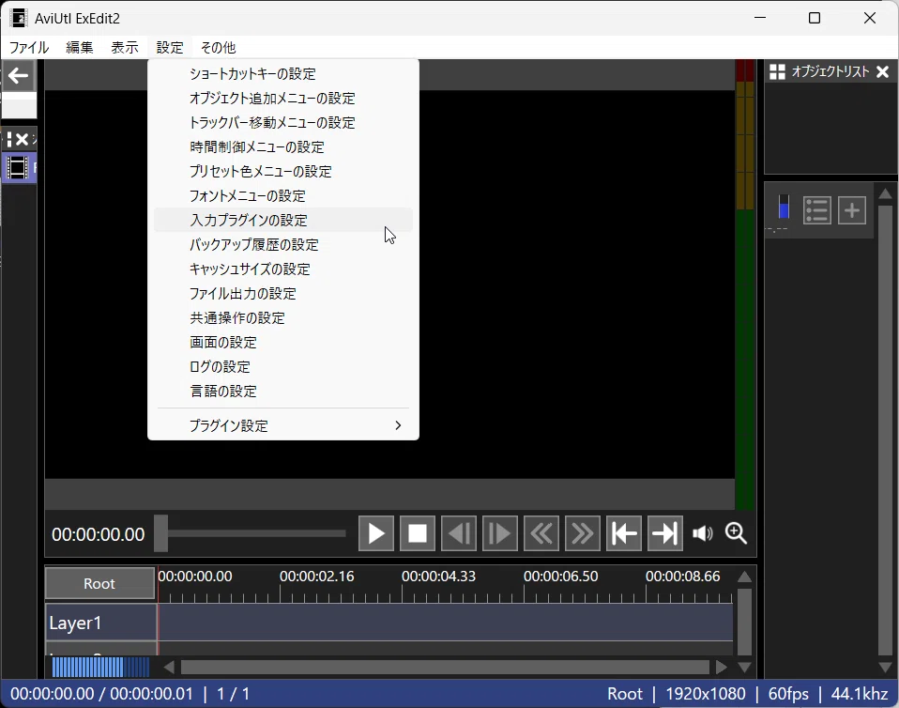Click the Root scene button

[99, 583]
